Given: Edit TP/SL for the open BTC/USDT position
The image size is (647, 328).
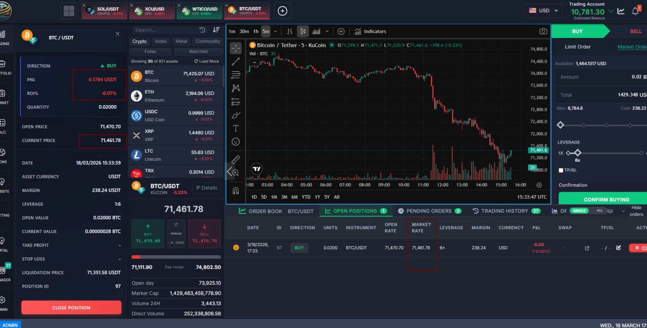Looking at the screenshot, I should (618, 248).
